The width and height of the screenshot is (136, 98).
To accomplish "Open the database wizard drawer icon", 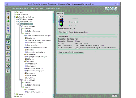I will (x=8, y=37).
